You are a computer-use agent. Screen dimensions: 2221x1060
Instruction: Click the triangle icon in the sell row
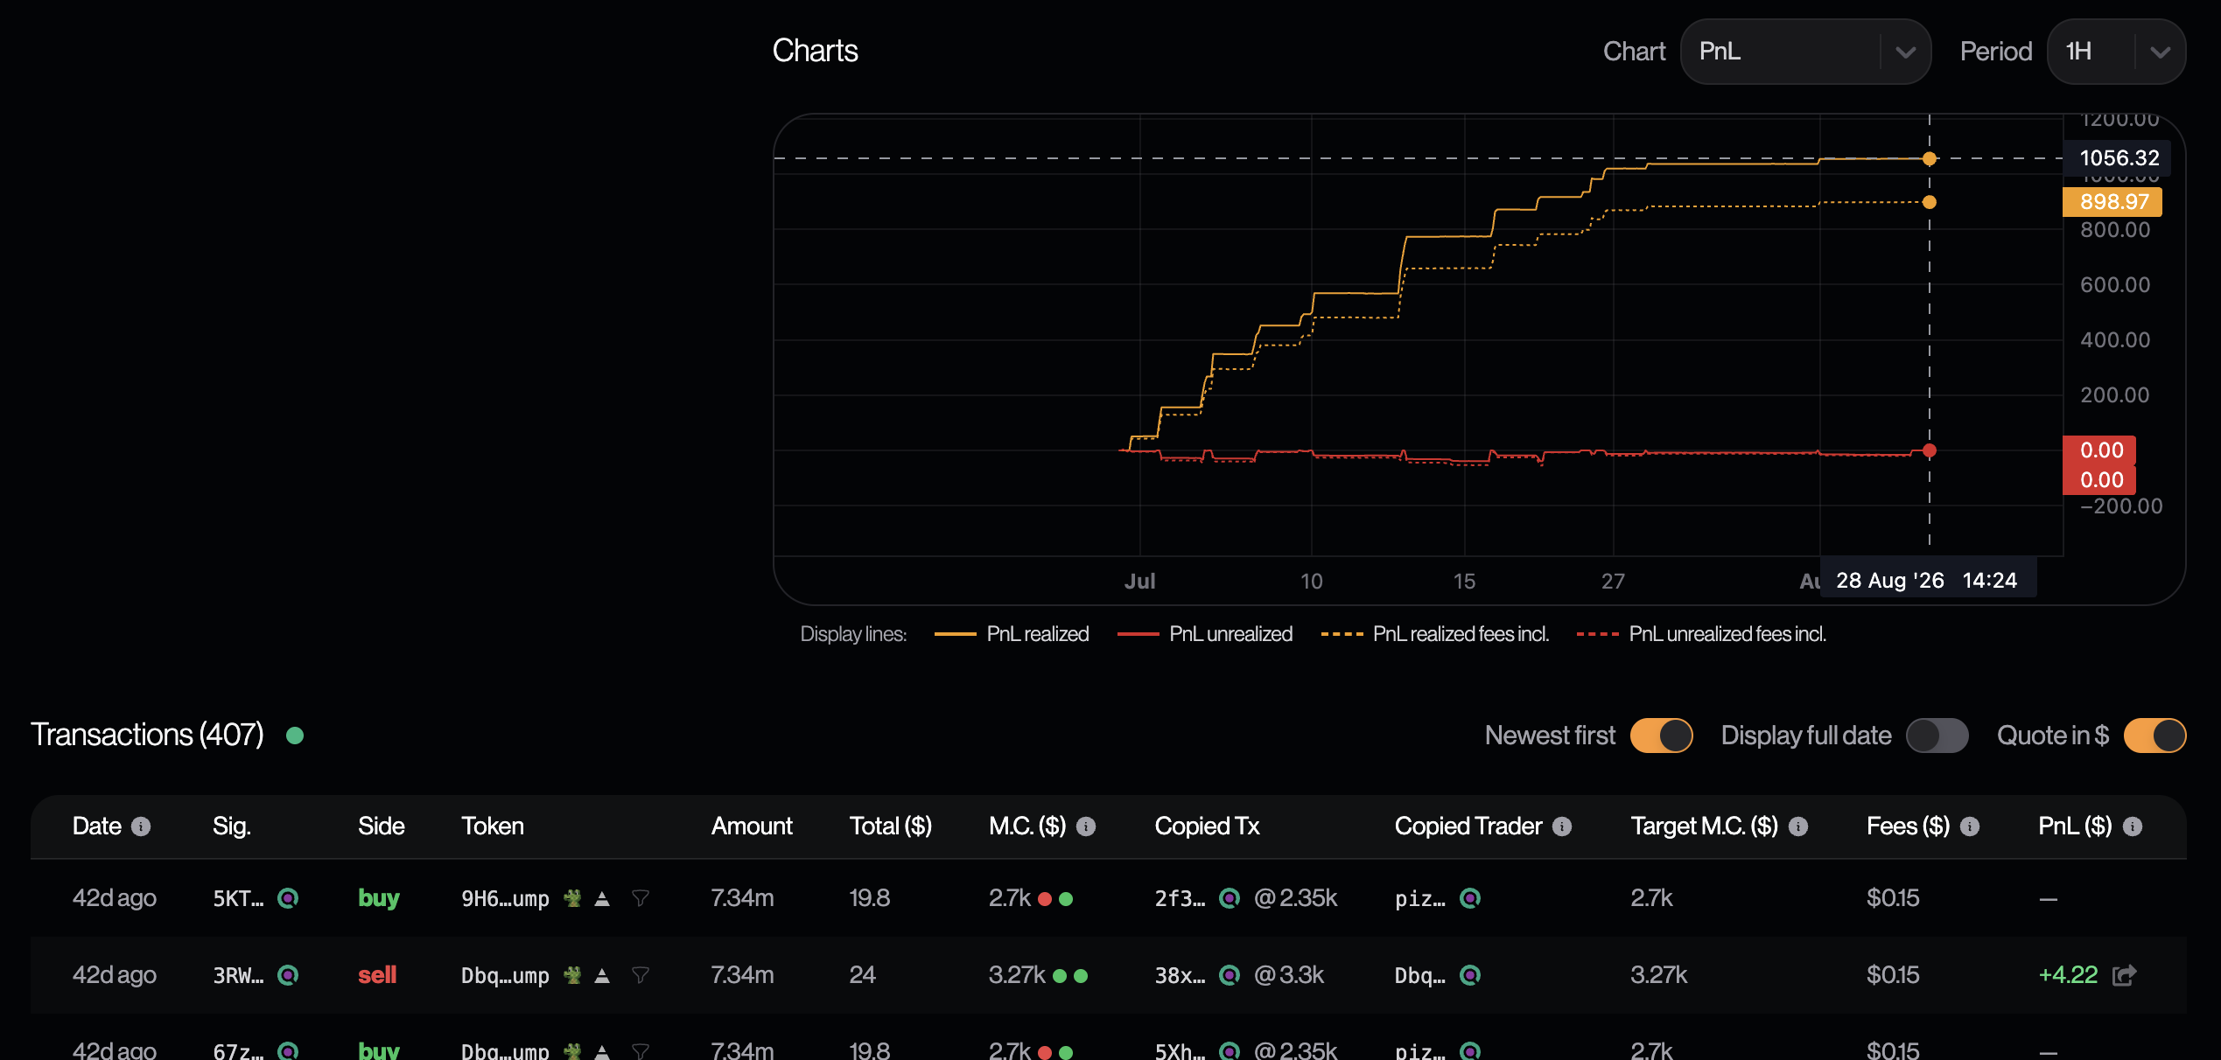(602, 975)
